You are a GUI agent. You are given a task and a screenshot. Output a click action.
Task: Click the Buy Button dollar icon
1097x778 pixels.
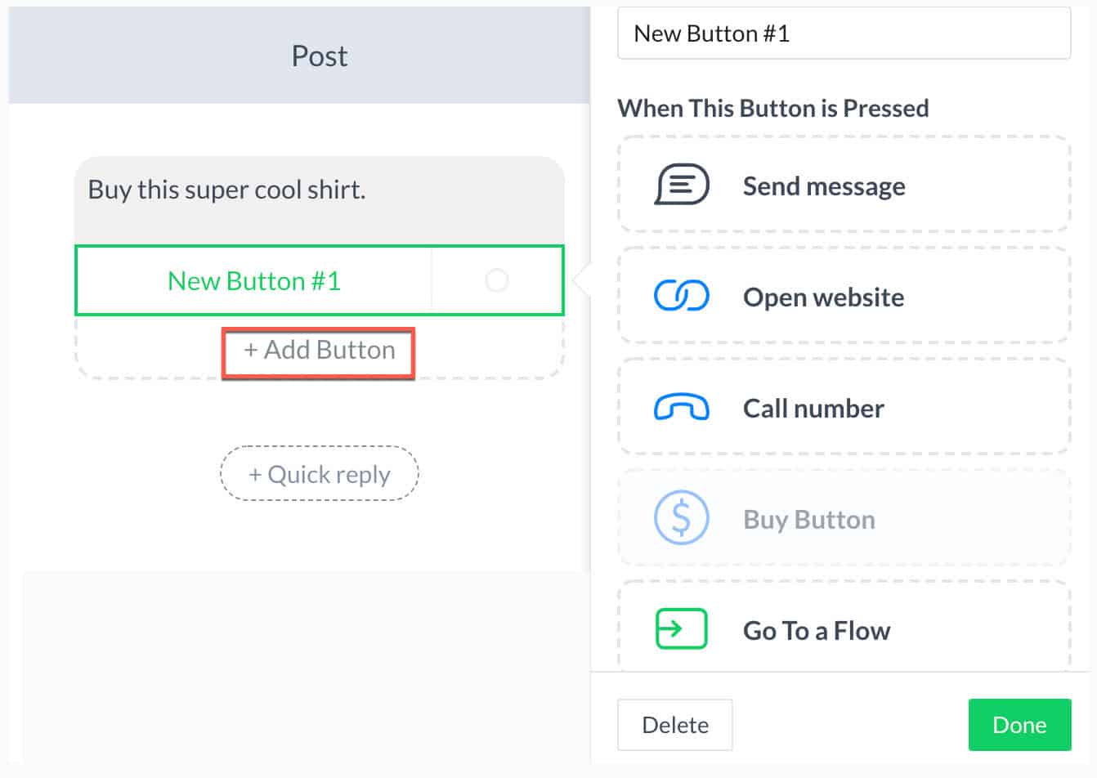(x=681, y=518)
